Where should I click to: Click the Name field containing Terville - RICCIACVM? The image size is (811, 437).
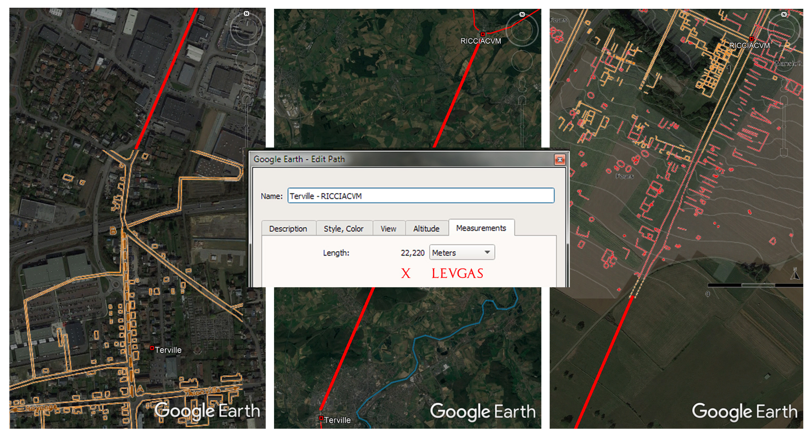[x=420, y=196]
